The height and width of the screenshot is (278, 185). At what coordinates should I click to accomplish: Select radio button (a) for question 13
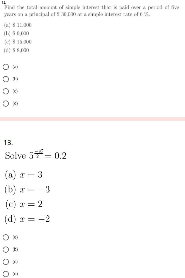tap(6, 237)
